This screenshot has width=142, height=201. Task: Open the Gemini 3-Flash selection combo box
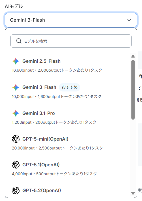[x=71, y=20]
